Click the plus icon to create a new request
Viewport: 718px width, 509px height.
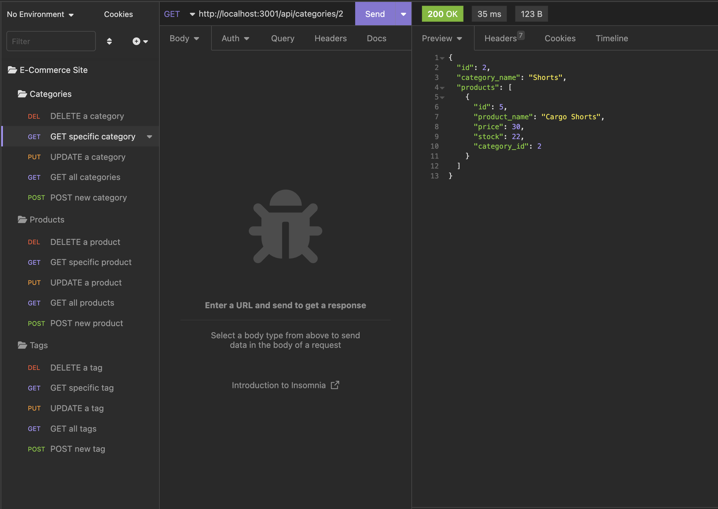[136, 41]
